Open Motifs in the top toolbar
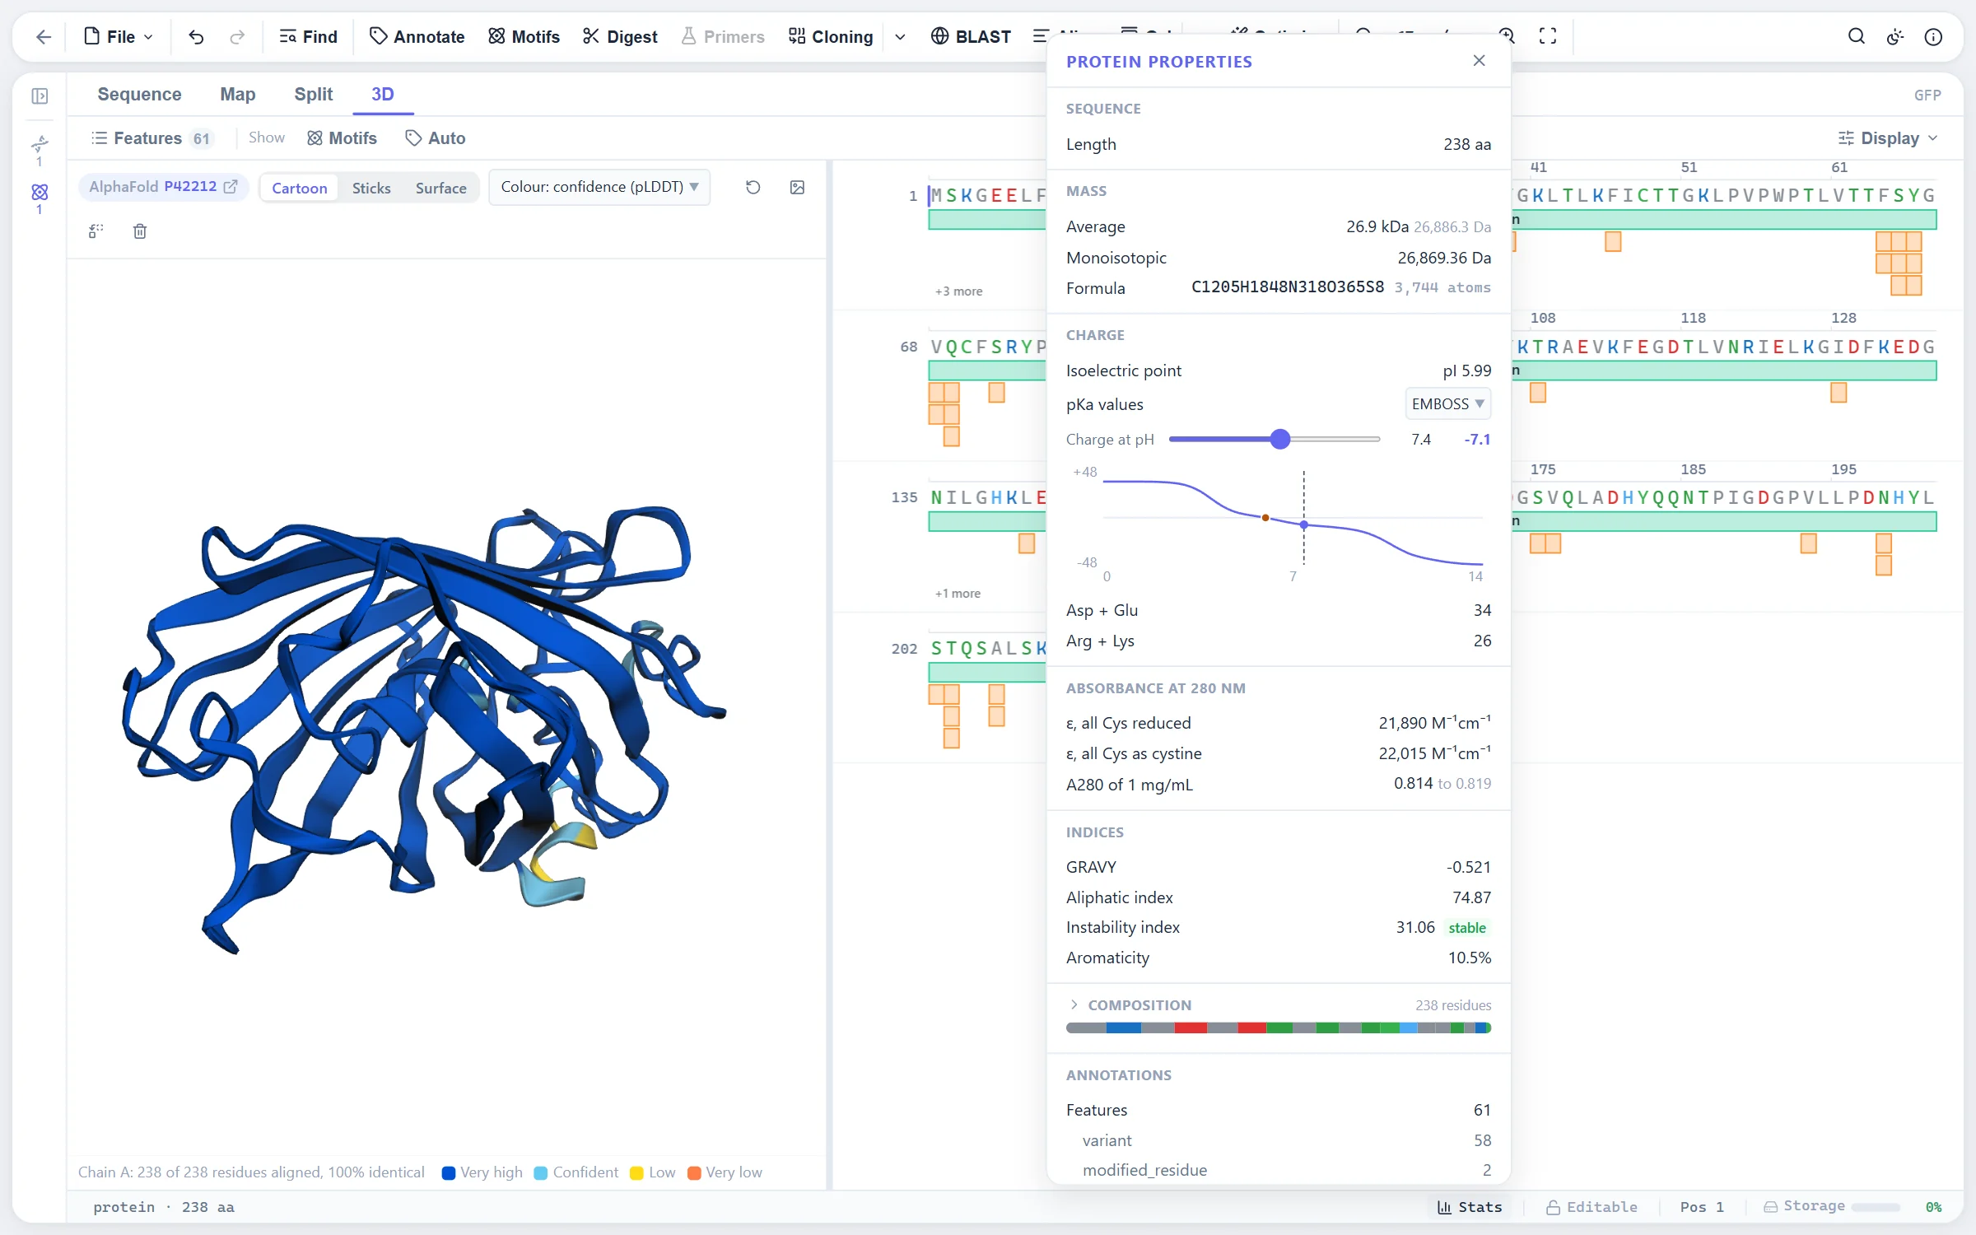 point(524,37)
